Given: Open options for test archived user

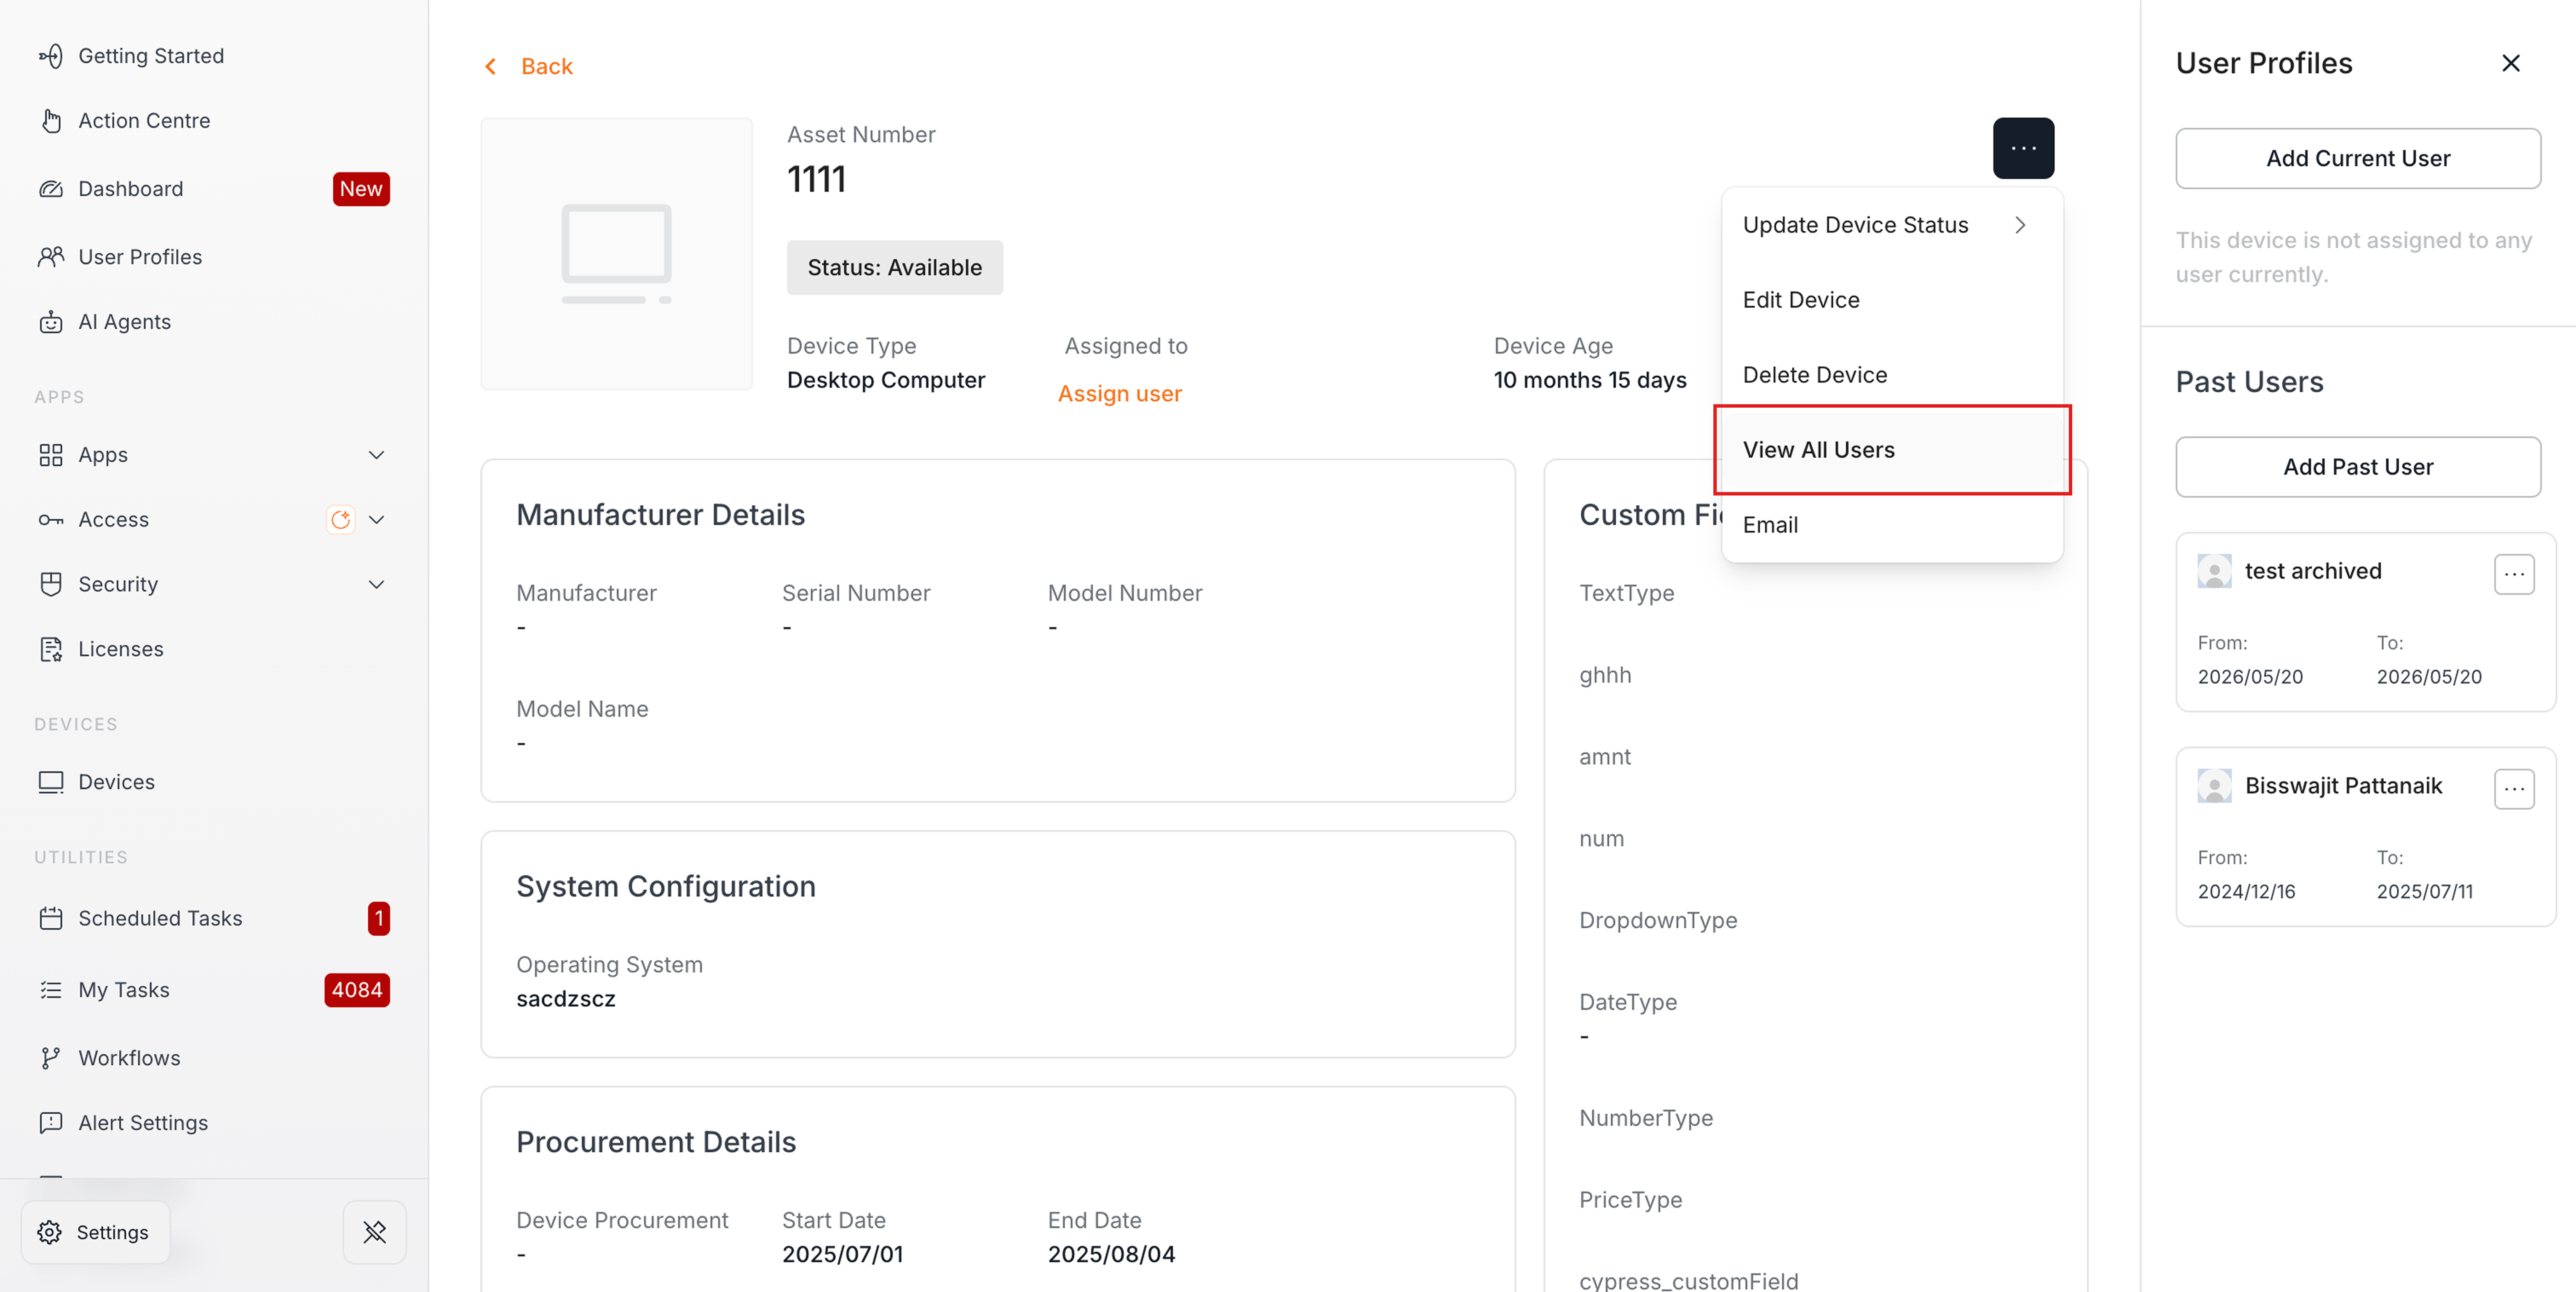Looking at the screenshot, I should point(2514,574).
